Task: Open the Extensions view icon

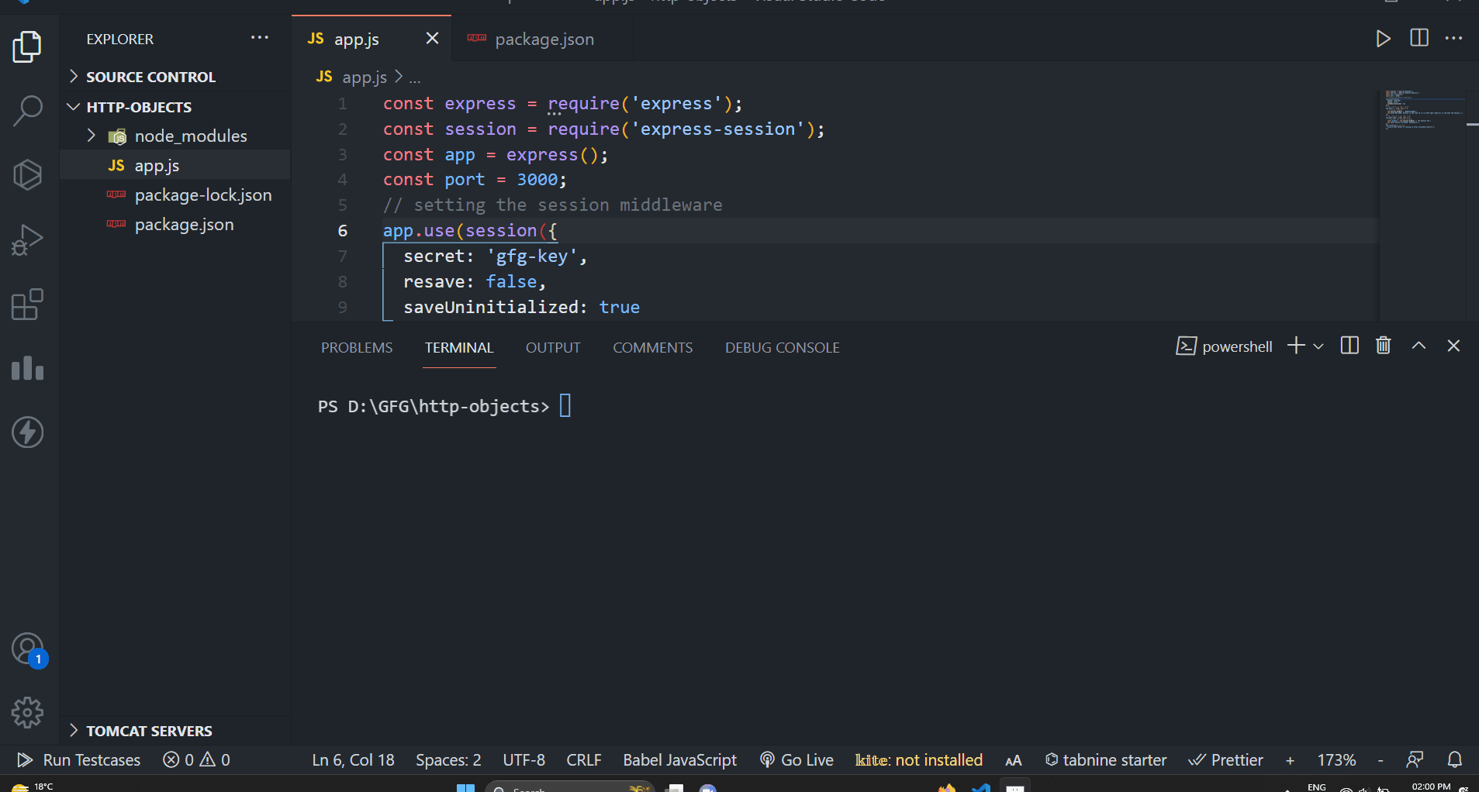Action: [28, 305]
